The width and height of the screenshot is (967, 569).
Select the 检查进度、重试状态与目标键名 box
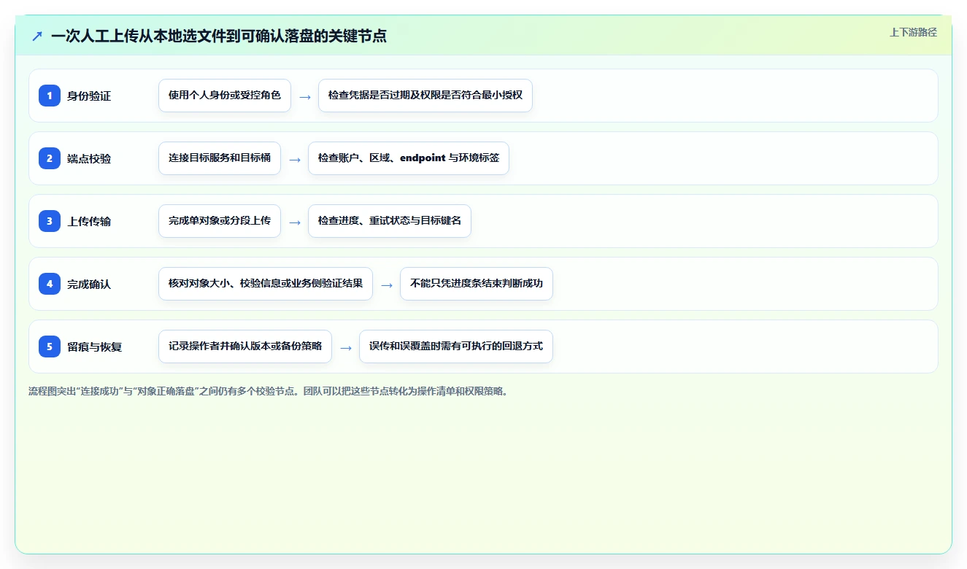click(x=390, y=221)
